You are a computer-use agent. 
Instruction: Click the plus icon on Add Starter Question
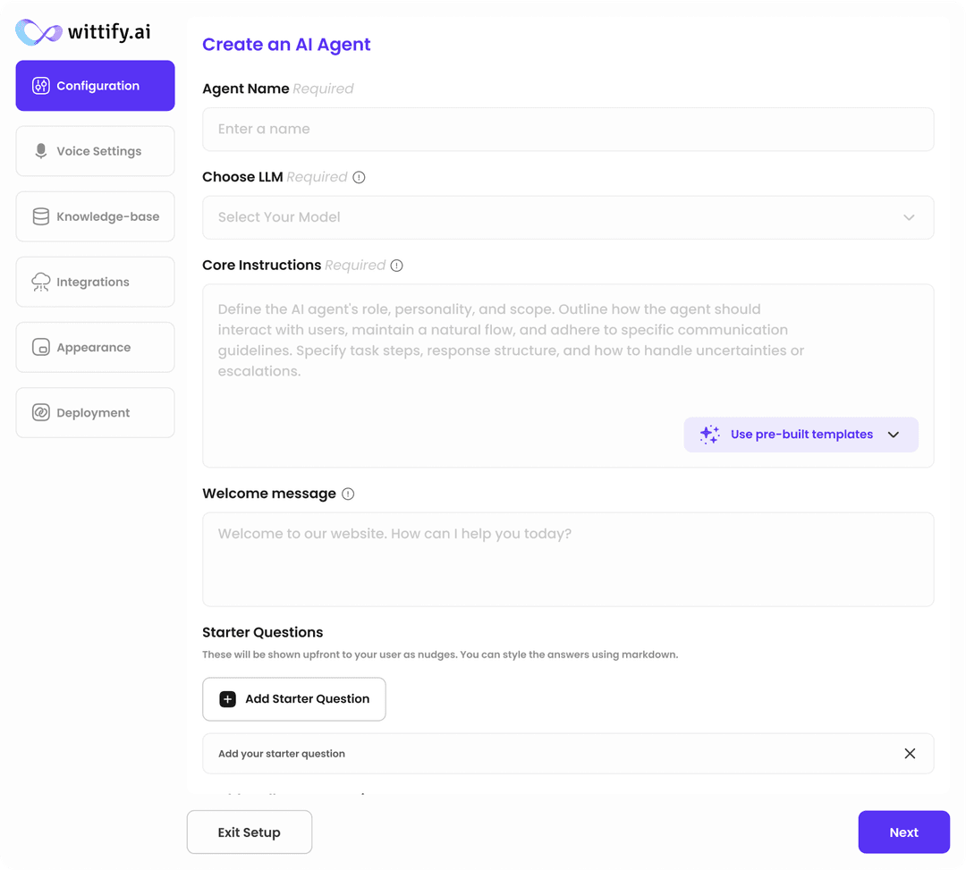coord(227,698)
